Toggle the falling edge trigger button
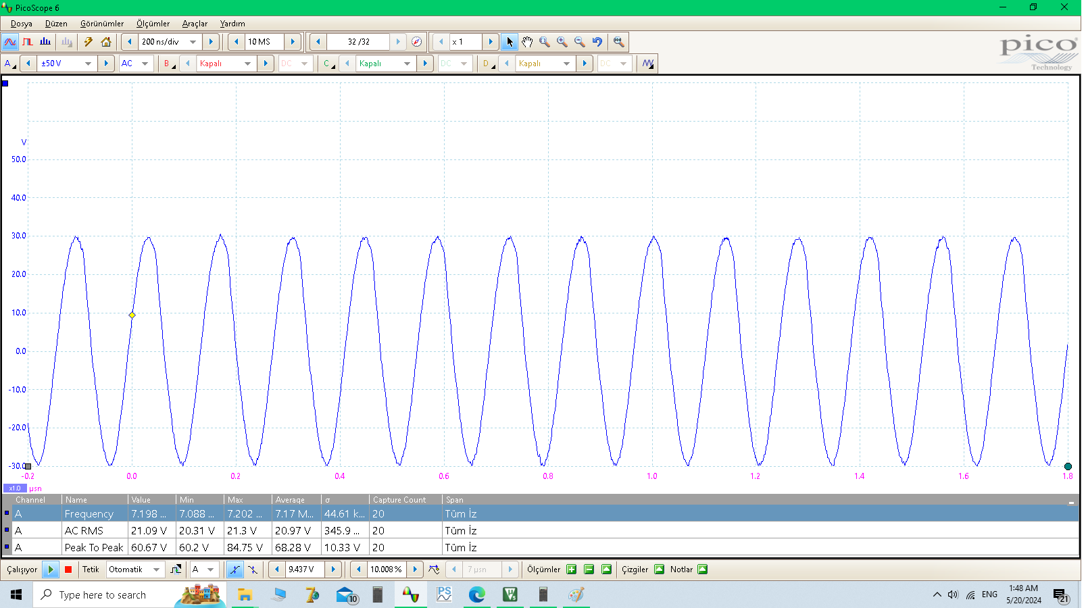Screen dimensions: 1086x608 tap(253, 569)
